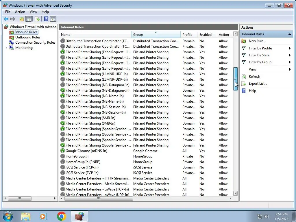Open the Filter by Group submenu arrow
The image size is (296, 222).
click(290, 62)
